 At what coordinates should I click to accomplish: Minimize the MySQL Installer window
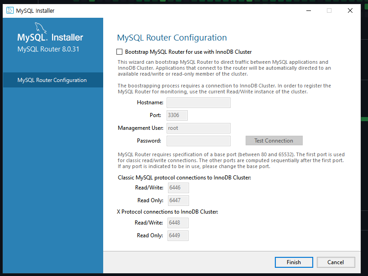[309, 10]
